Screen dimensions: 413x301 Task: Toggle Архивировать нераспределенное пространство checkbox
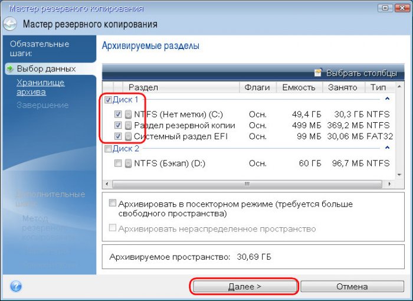point(113,228)
